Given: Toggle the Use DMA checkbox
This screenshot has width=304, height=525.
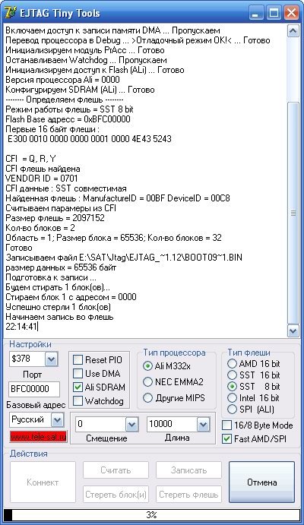Looking at the screenshot, I should [78, 373].
